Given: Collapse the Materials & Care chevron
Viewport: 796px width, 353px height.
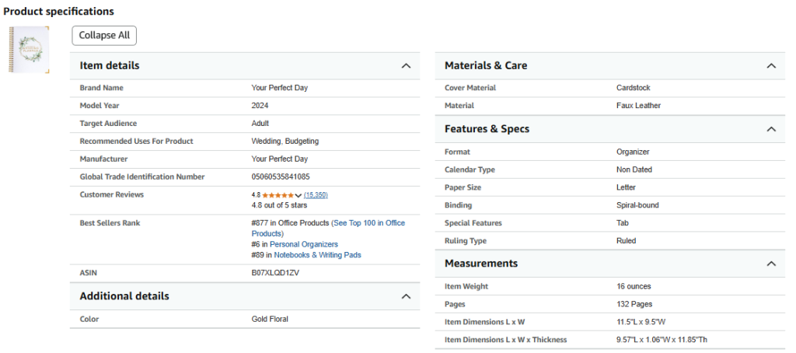Looking at the screenshot, I should [x=770, y=66].
